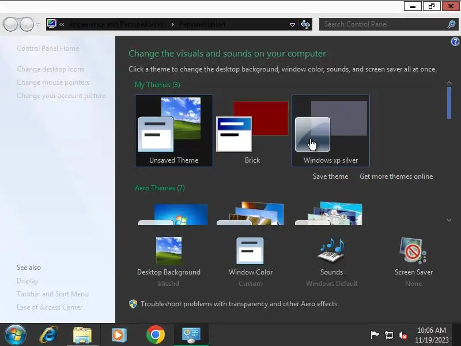Click the My Themes (3) heading
Image resolution: width=461 pixels, height=346 pixels.
(157, 85)
